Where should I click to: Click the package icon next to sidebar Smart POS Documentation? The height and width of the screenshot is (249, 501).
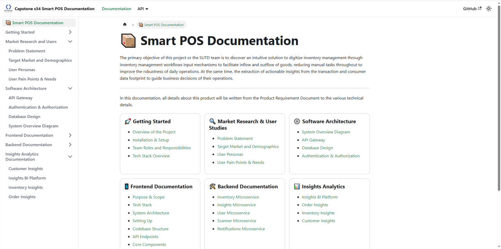8,23
